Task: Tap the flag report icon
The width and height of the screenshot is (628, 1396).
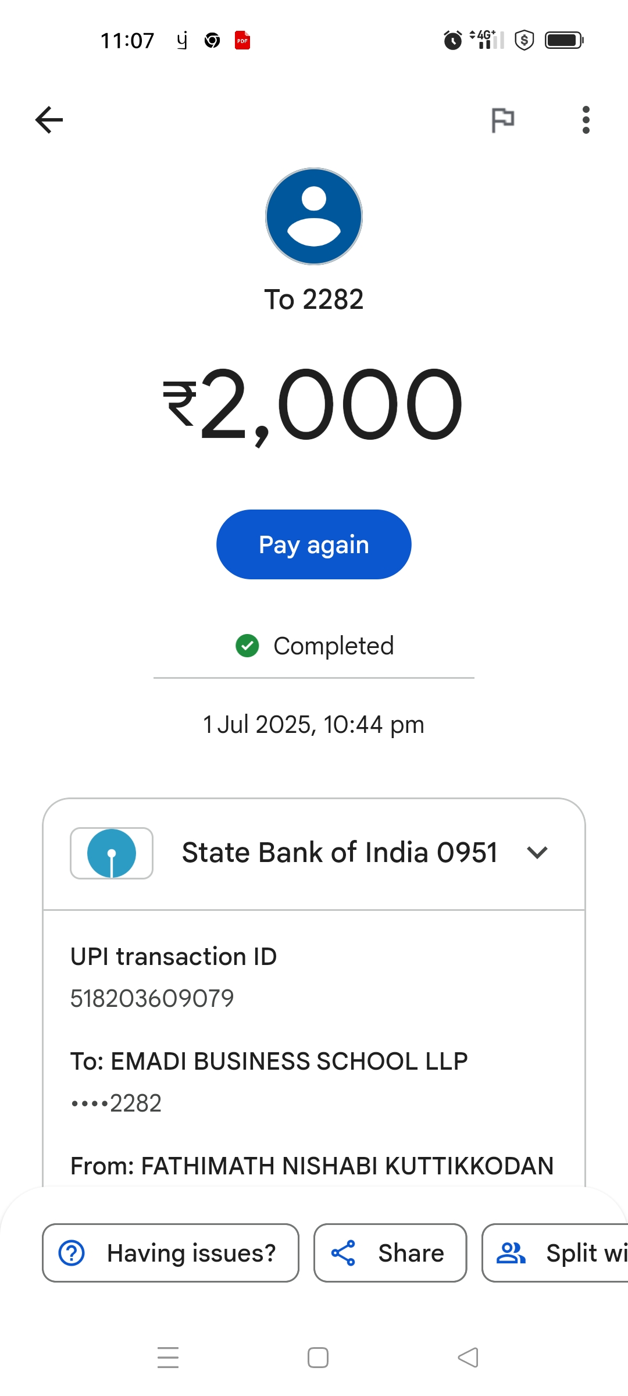Action: tap(502, 120)
